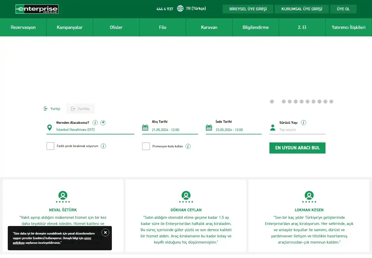Click the globe language icon
Viewport: 372px width, 258px height.
coord(180,9)
